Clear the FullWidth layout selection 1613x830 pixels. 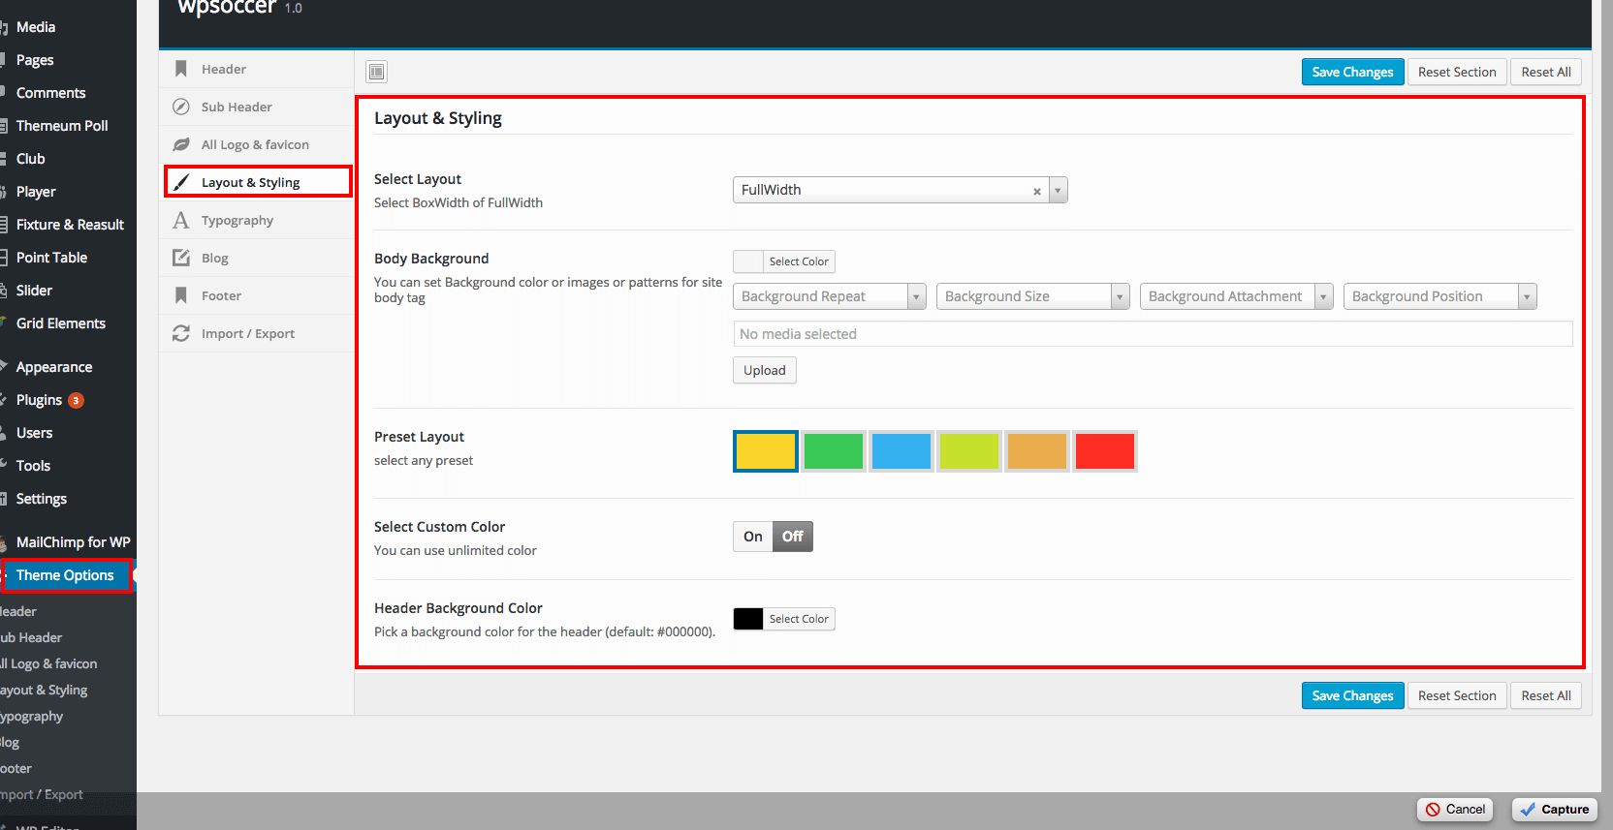click(1036, 191)
